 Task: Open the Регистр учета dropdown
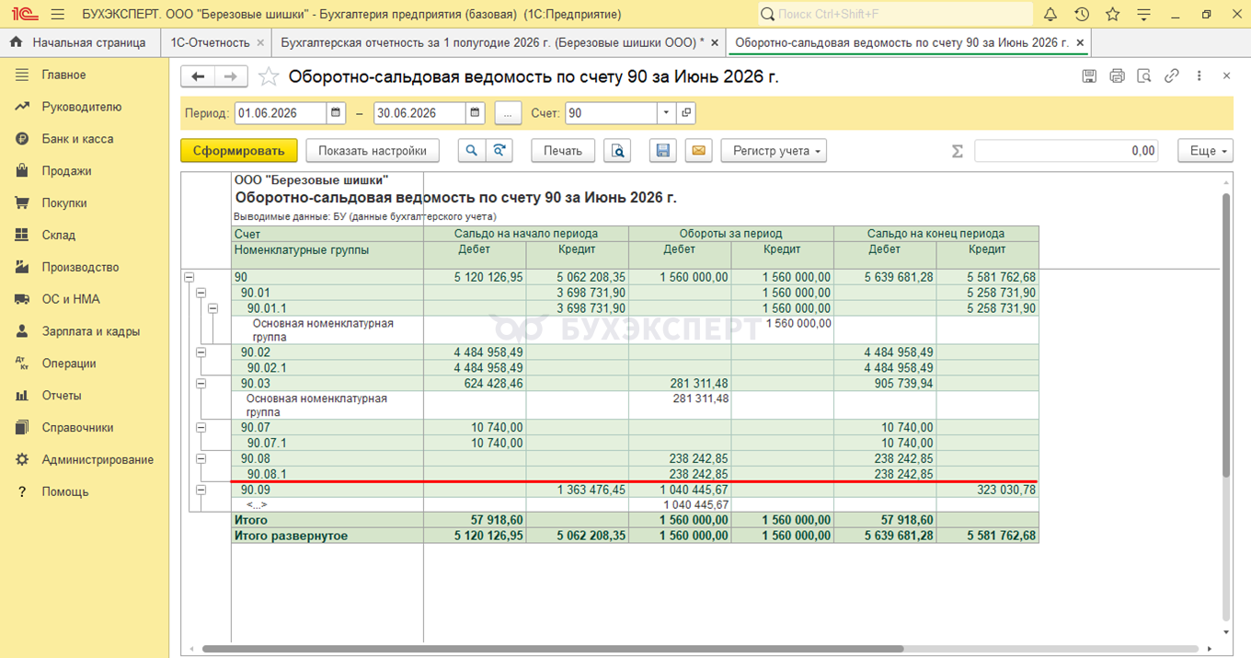[x=774, y=151]
